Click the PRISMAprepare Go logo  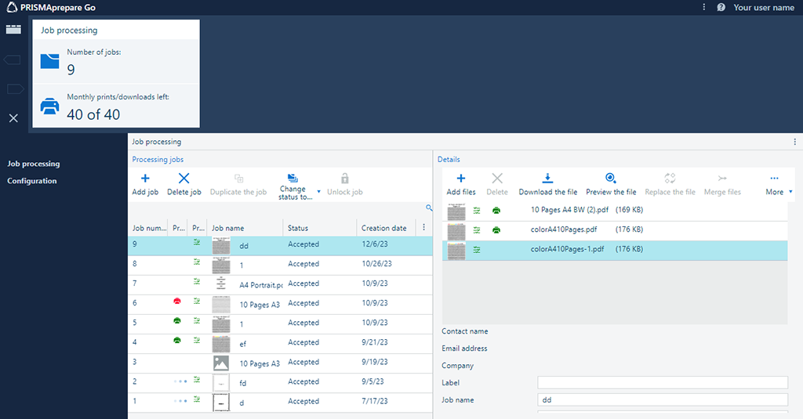12,7
